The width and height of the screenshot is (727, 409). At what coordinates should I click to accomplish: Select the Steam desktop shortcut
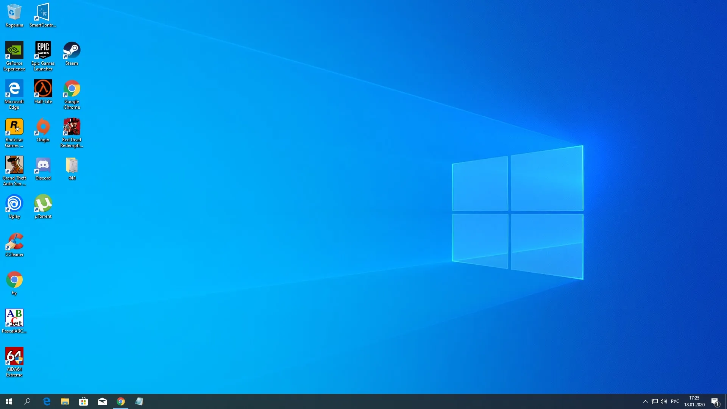(x=72, y=53)
